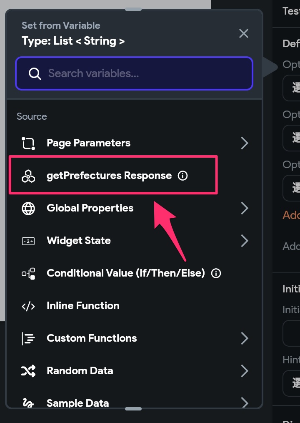Click the Custom Functions icon
Image resolution: width=300 pixels, height=423 pixels.
[28, 338]
